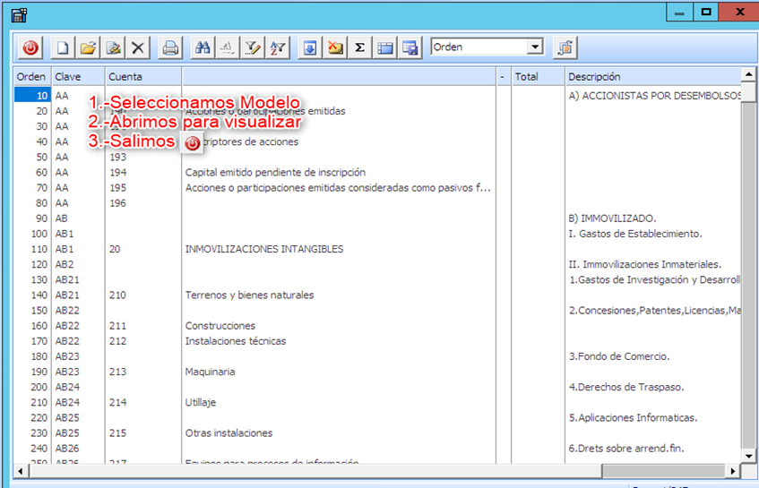This screenshot has height=488, width=759.
Task: Select the INMOVILIZACIONES INTANGIBLES row
Action: pos(263,249)
